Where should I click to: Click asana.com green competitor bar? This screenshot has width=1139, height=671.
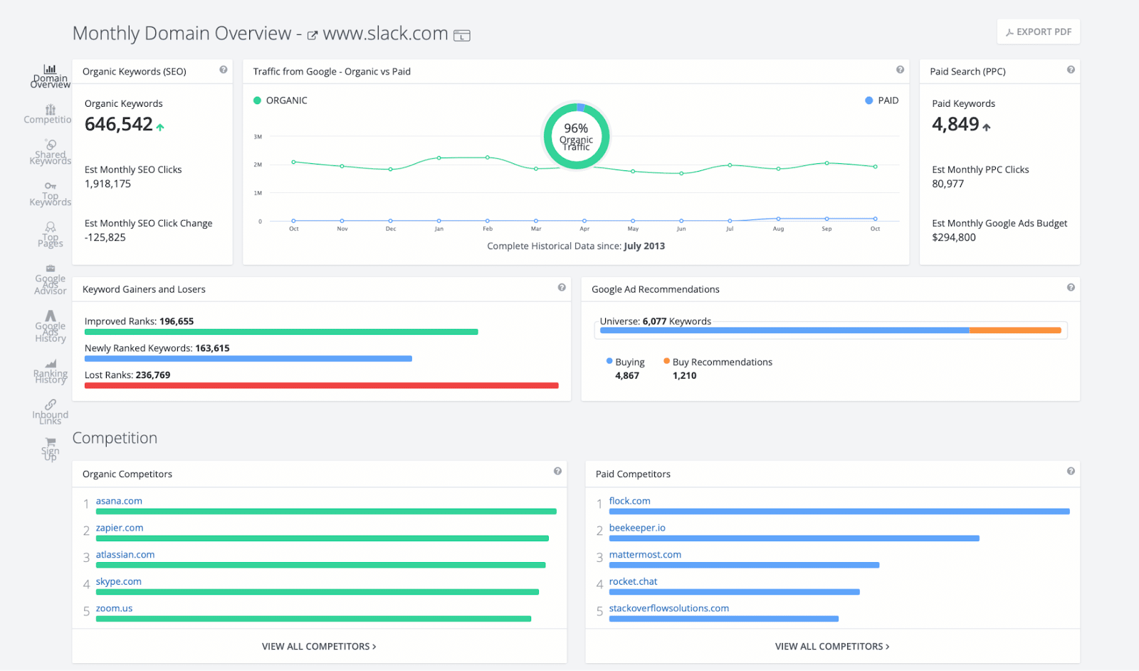coord(326,511)
